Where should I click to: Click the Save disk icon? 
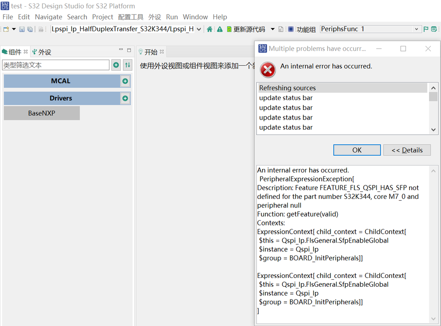tap(22, 29)
